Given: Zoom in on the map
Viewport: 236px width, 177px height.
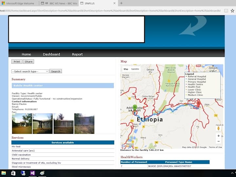Looking at the screenshot, I should click(219, 136).
